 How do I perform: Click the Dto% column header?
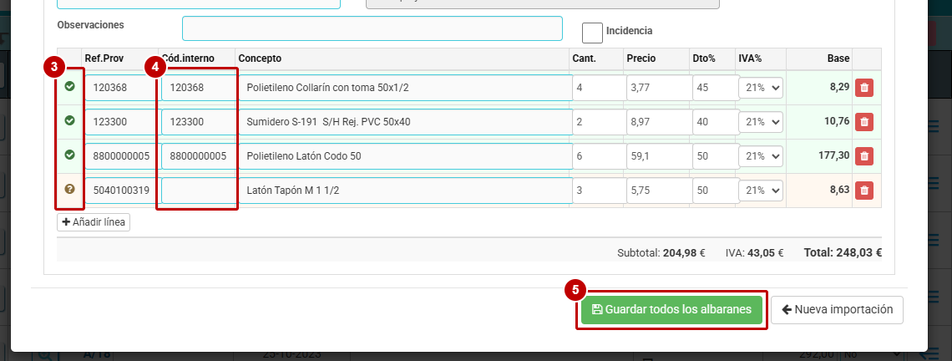704,58
